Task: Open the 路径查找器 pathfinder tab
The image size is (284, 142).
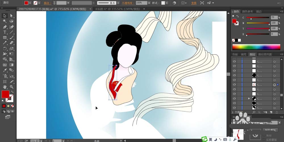Action: [265, 54]
